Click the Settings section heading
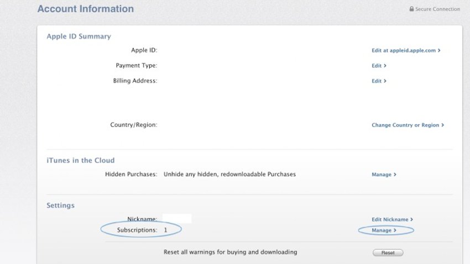Image resolution: width=470 pixels, height=264 pixels. tap(61, 205)
